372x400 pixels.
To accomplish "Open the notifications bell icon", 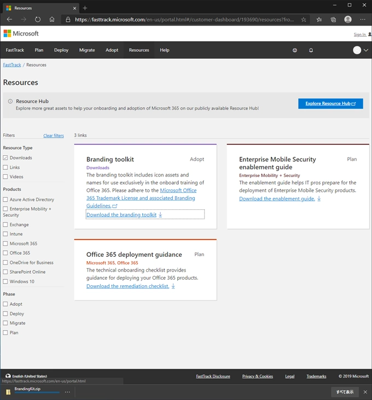I will (x=311, y=50).
